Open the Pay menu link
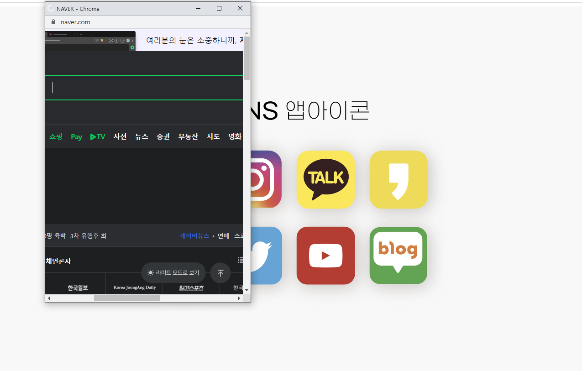Image resolution: width=582 pixels, height=371 pixels. tap(76, 136)
